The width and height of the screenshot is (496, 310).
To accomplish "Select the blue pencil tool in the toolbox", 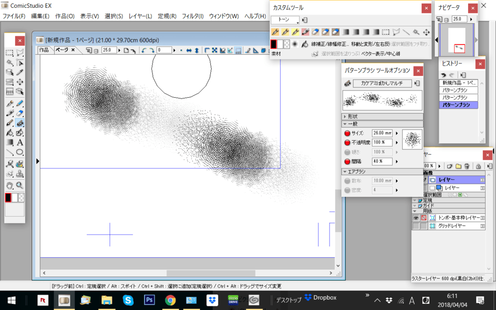I will [x=20, y=103].
